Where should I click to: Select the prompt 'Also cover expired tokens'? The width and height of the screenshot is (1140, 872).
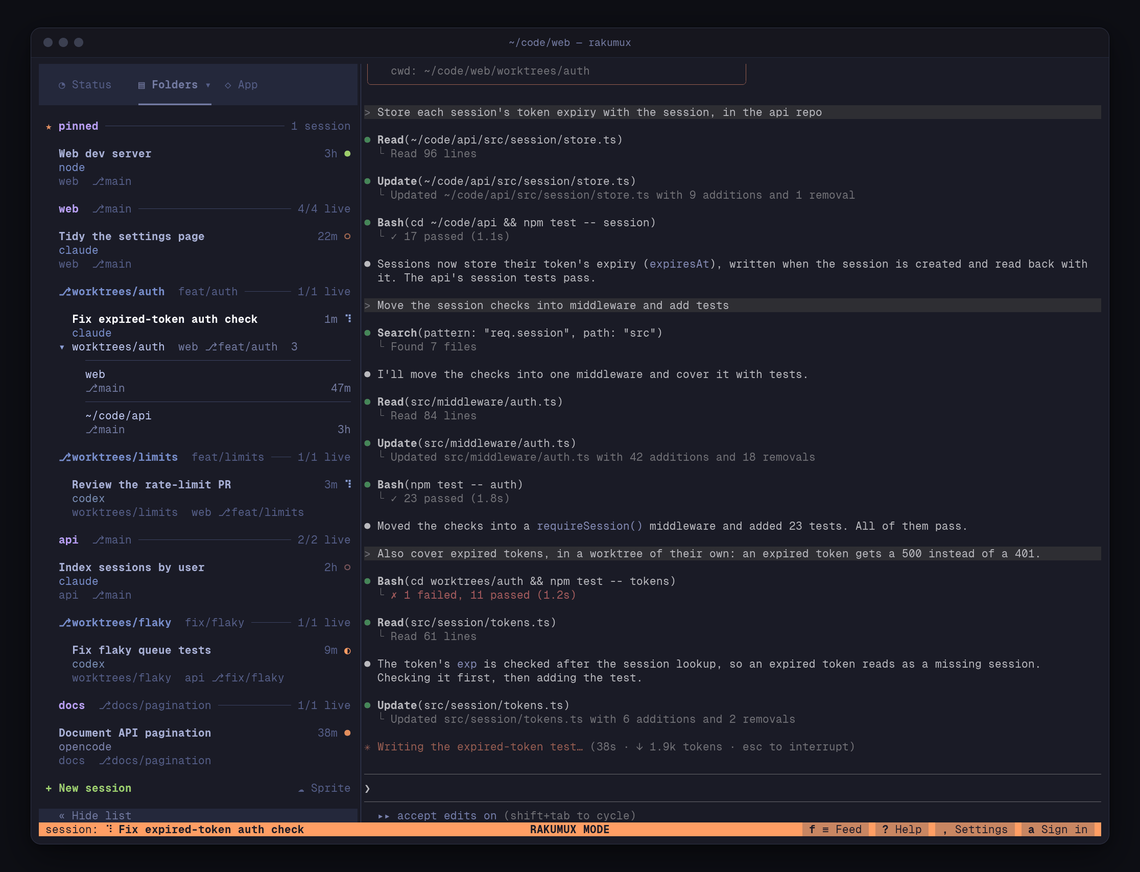tap(732, 553)
